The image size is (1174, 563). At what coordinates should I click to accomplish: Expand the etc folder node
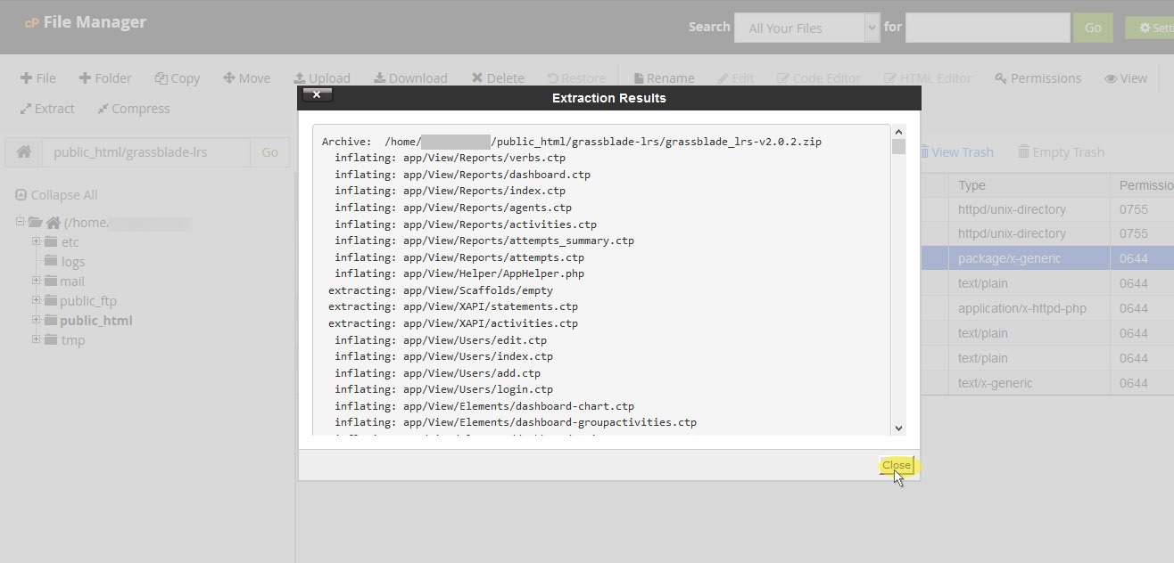[37, 241]
